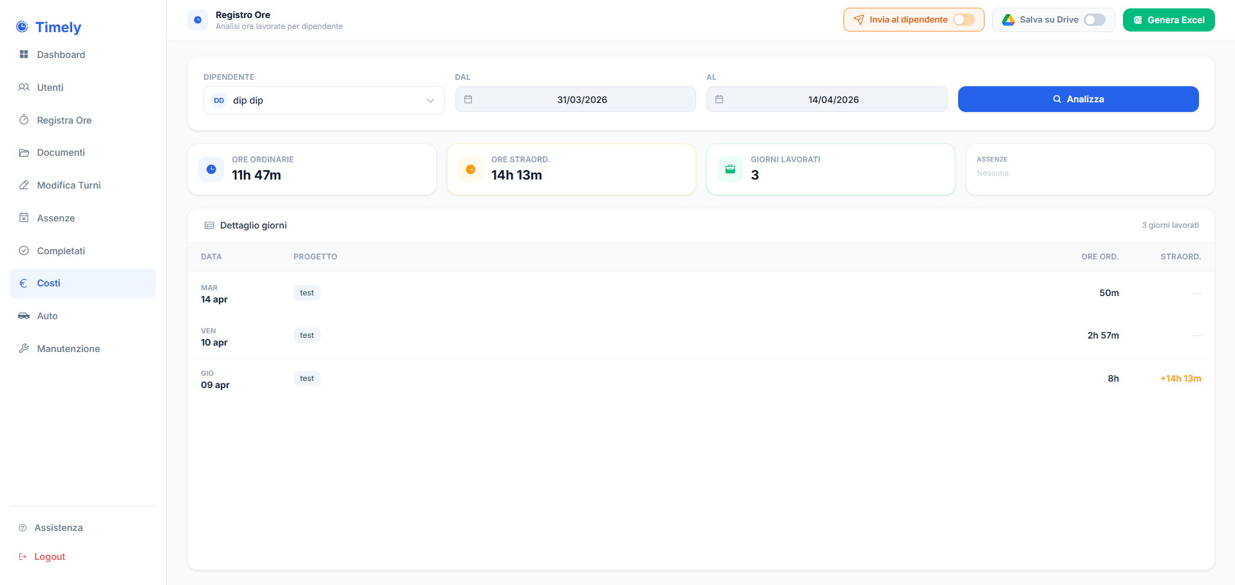Open the Completati menu item
This screenshot has width=1235, height=585.
(x=61, y=251)
